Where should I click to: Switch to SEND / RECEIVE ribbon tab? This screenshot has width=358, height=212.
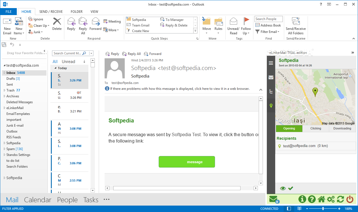click(x=51, y=12)
